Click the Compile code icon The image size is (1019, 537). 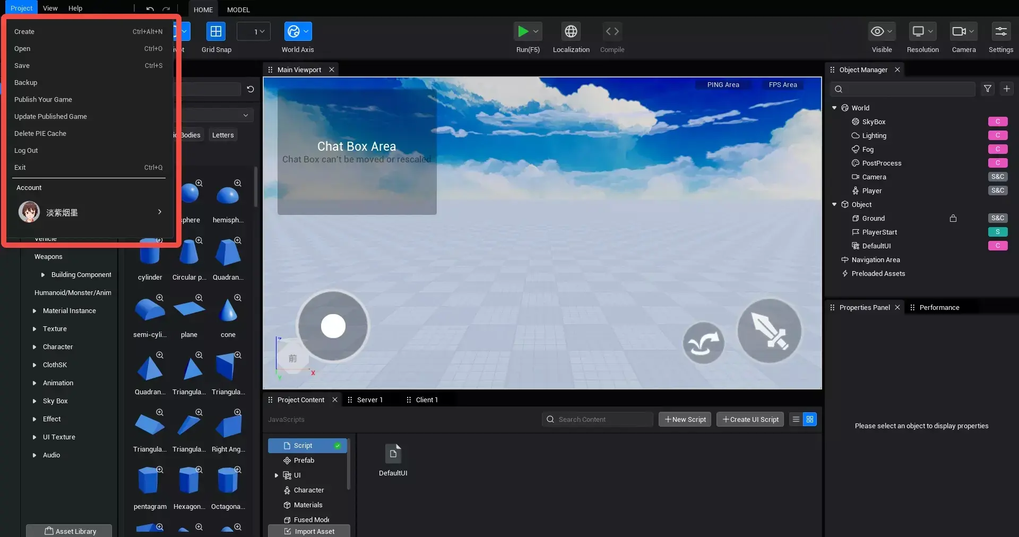point(612,32)
